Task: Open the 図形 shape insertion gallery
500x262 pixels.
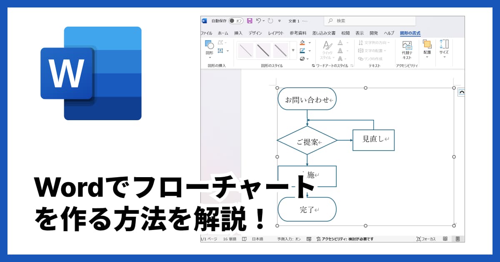Action: pyautogui.click(x=210, y=48)
